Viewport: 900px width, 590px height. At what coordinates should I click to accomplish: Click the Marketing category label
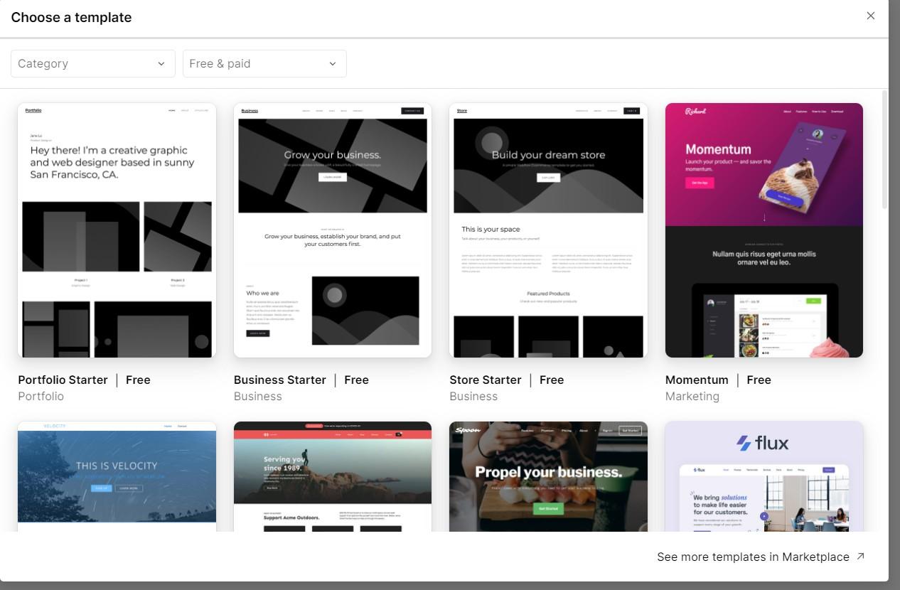click(x=692, y=396)
